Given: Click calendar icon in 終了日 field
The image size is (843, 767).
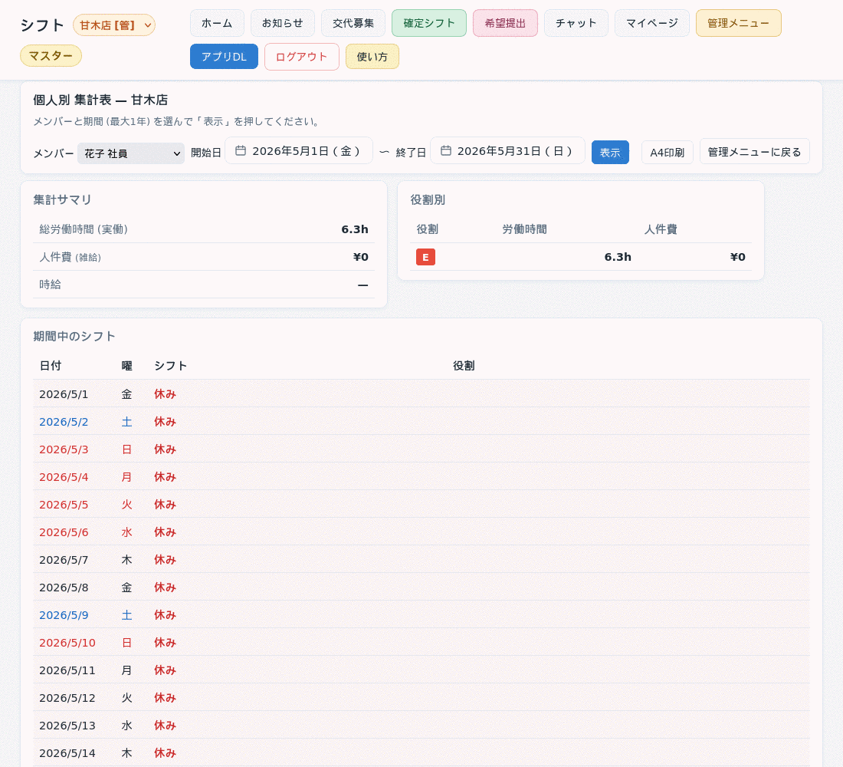Looking at the screenshot, I should [446, 150].
